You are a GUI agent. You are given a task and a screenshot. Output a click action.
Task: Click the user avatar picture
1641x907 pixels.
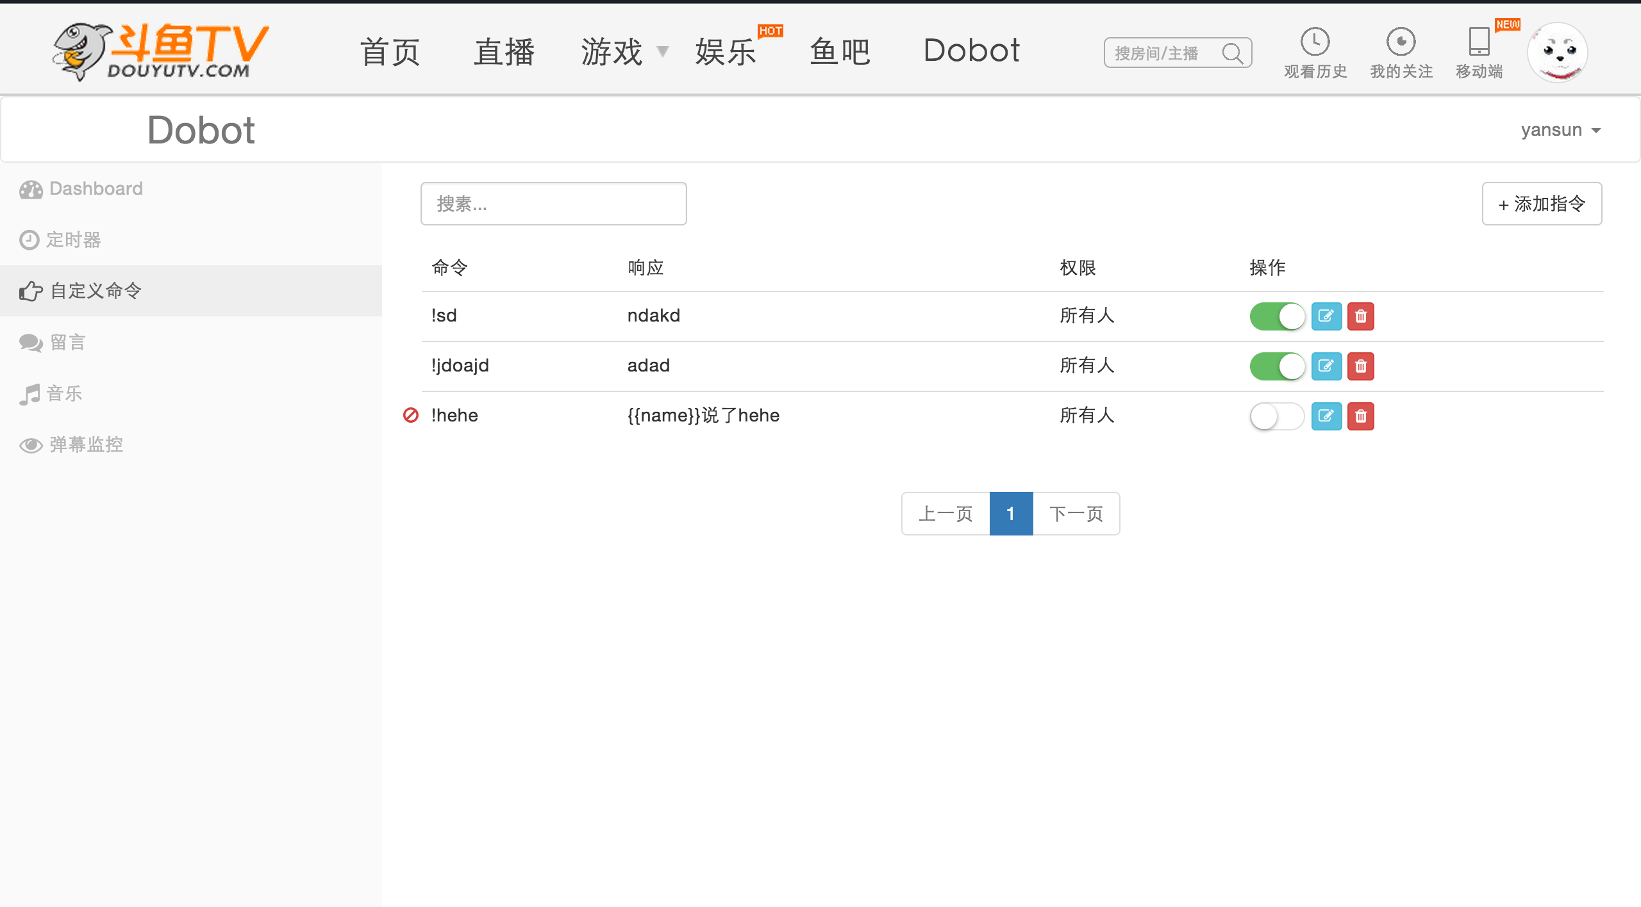[1557, 53]
